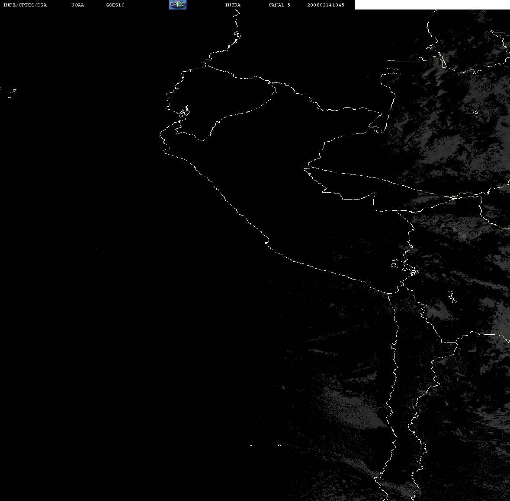The height and width of the screenshot is (501, 510).
Task: Click the CANAL-5 channel label
Action: coord(279,5)
